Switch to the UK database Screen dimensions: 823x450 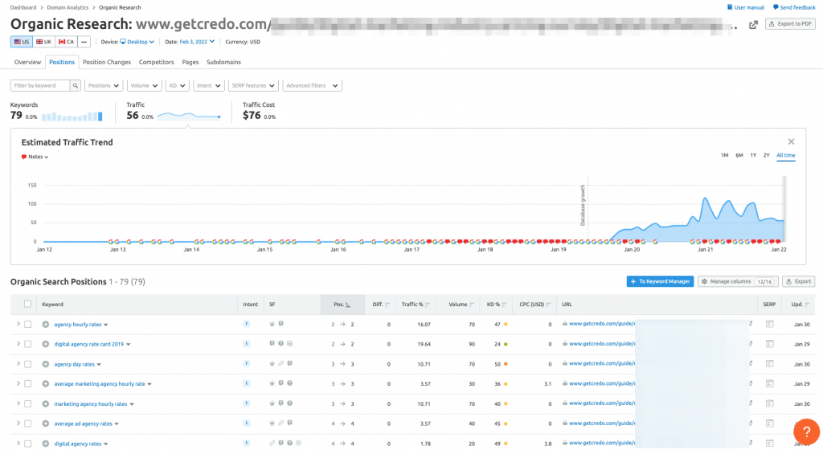click(x=43, y=42)
